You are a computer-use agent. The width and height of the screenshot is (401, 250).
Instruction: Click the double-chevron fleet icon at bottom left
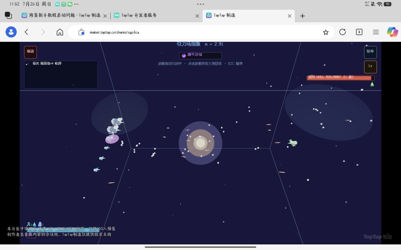click(29, 224)
